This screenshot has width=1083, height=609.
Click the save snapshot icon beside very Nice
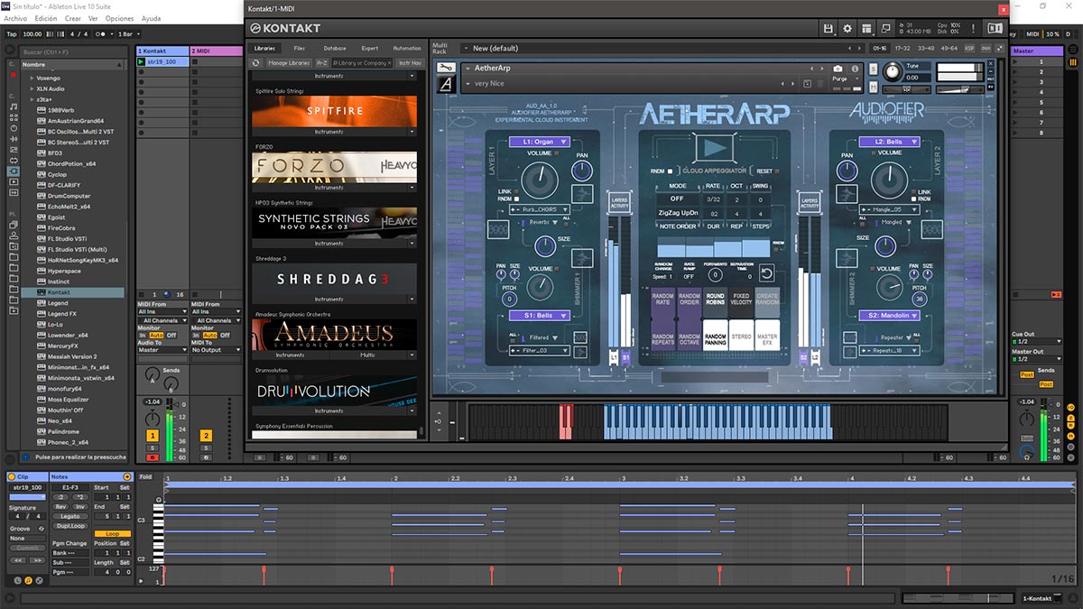coord(808,84)
